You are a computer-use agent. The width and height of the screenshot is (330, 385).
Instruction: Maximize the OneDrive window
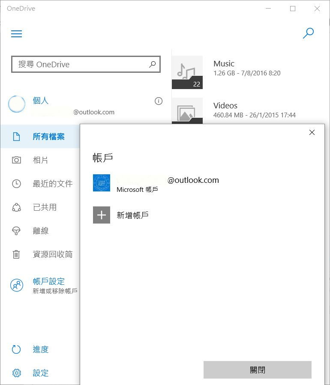click(293, 9)
